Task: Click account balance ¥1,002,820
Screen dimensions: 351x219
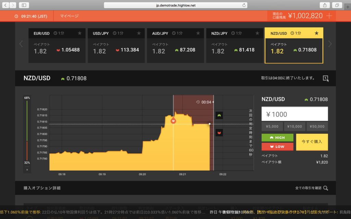Action: pos(305,16)
